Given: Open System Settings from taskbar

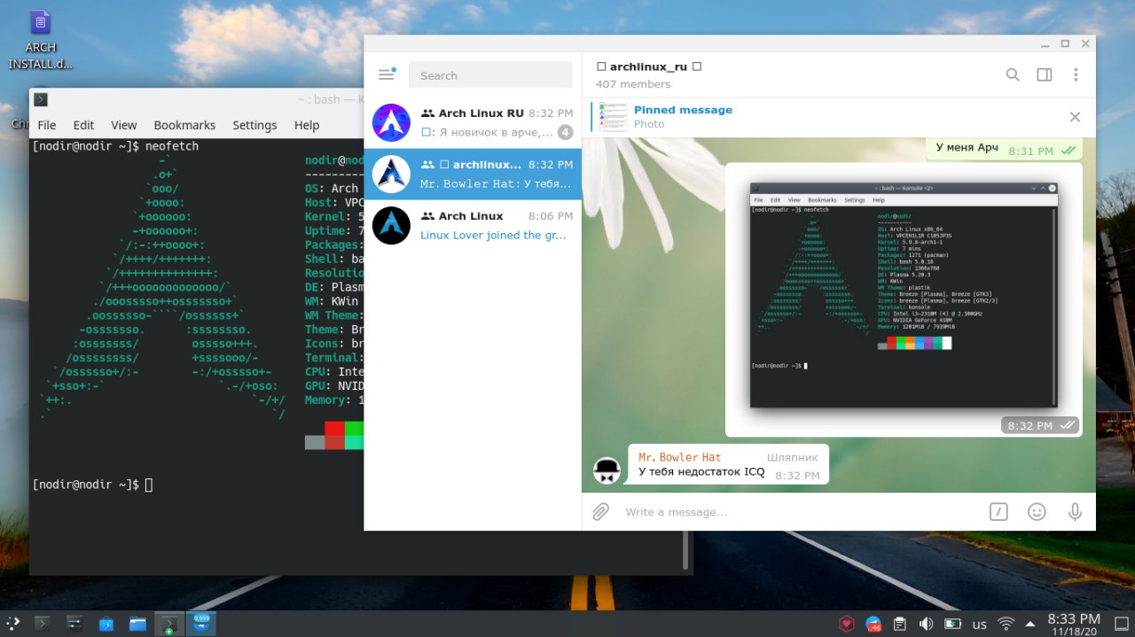Looking at the screenshot, I should [x=74, y=624].
